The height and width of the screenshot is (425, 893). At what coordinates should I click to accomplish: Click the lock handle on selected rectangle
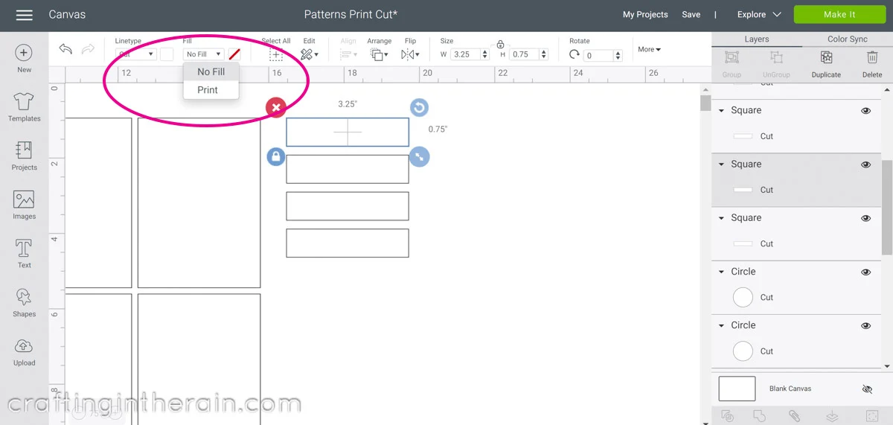tap(275, 156)
